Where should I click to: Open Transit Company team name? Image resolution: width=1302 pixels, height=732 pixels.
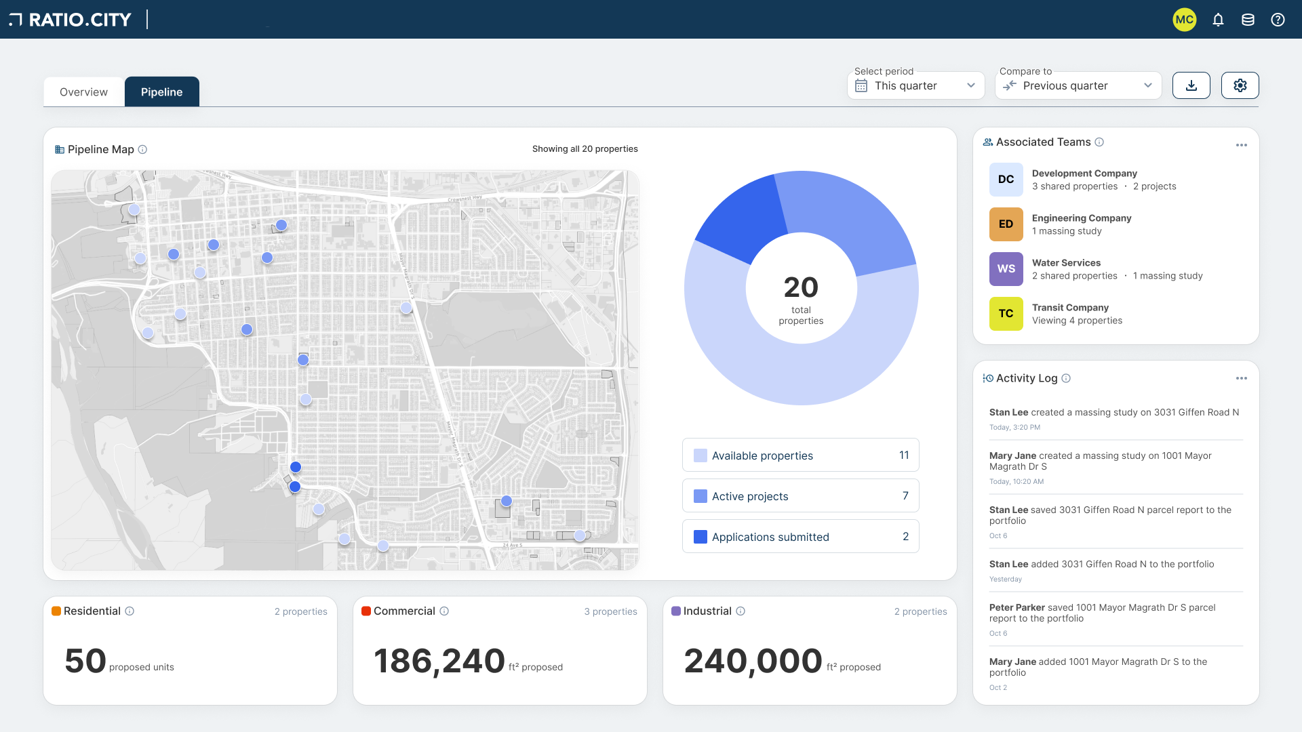tap(1070, 308)
